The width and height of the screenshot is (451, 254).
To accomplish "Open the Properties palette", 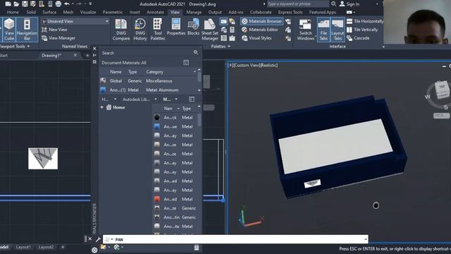I will pos(176,27).
